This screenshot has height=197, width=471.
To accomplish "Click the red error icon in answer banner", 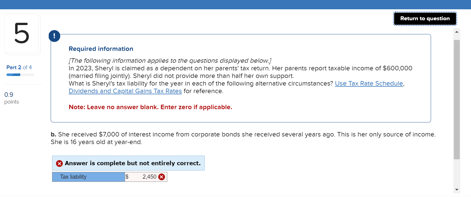I will (59, 163).
